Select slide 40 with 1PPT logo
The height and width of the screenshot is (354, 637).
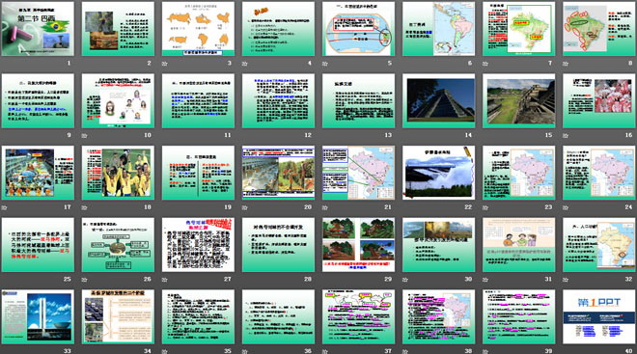[x=599, y=316]
